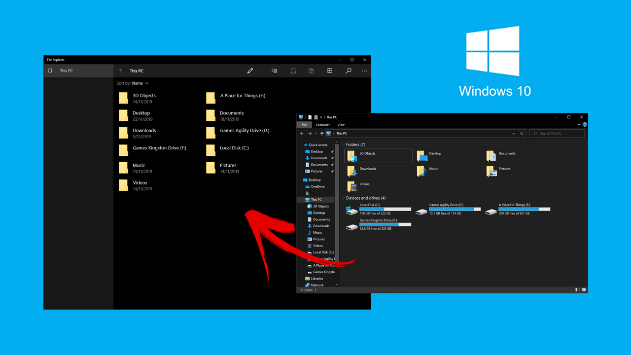Select Libraries in the navigation pane
The image size is (631, 355).
point(314,279)
